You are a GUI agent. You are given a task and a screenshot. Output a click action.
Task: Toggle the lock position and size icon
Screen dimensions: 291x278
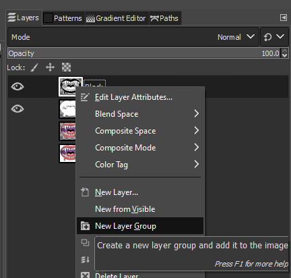click(x=50, y=67)
